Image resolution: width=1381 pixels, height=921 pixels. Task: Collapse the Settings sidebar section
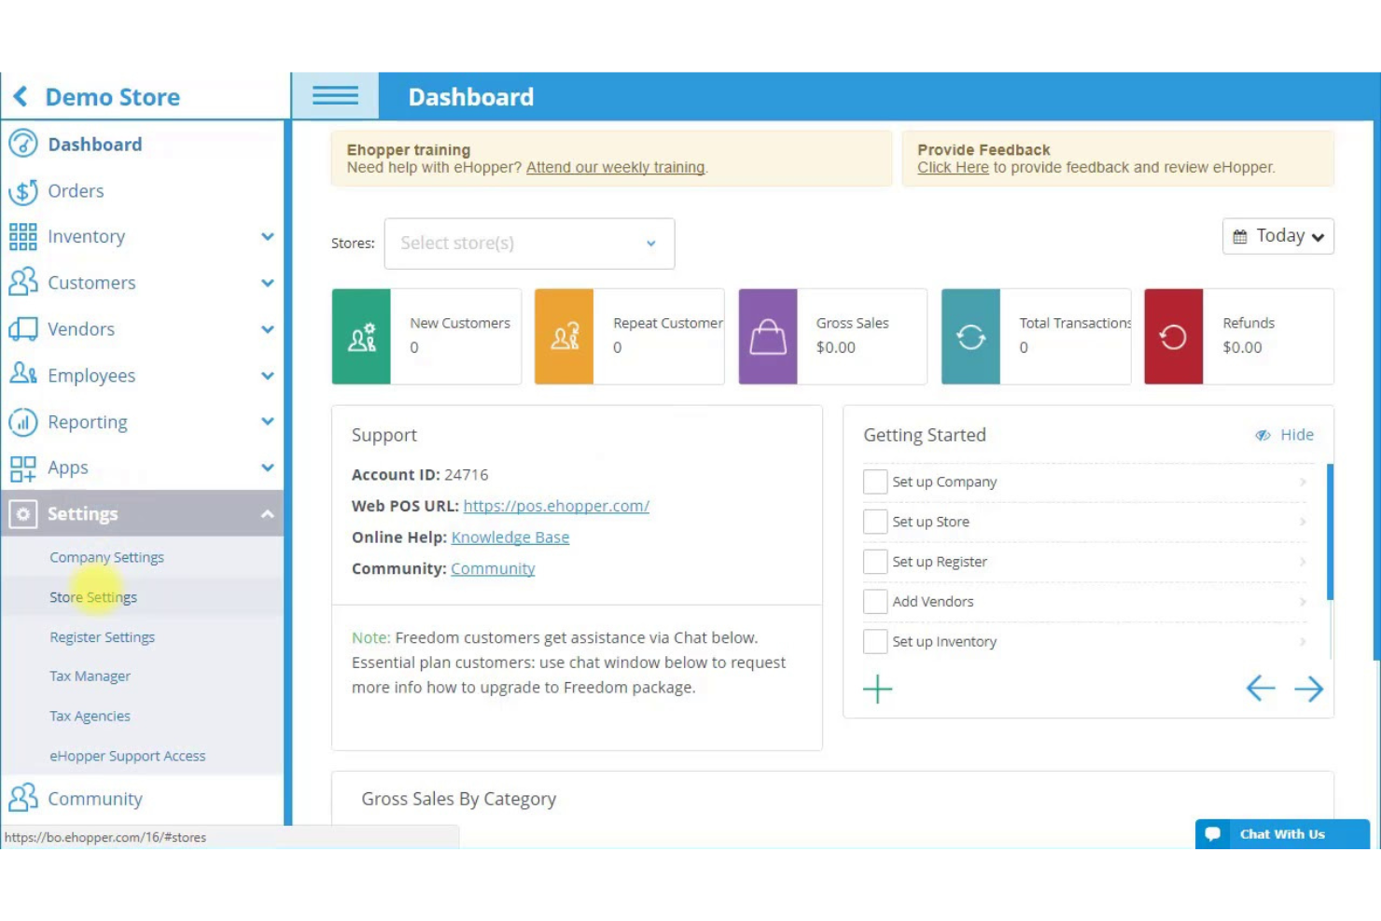click(267, 514)
